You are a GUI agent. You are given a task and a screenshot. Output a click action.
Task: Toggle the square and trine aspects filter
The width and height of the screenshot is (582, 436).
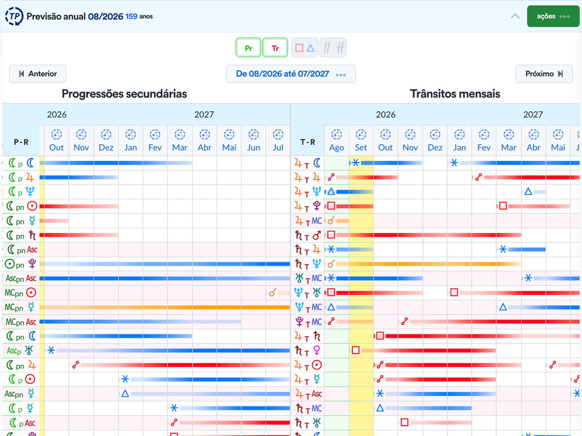click(x=305, y=48)
